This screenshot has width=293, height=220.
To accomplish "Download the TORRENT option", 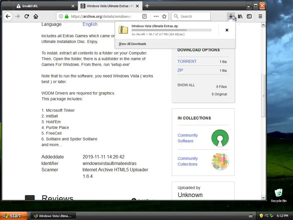I will tap(187, 61).
